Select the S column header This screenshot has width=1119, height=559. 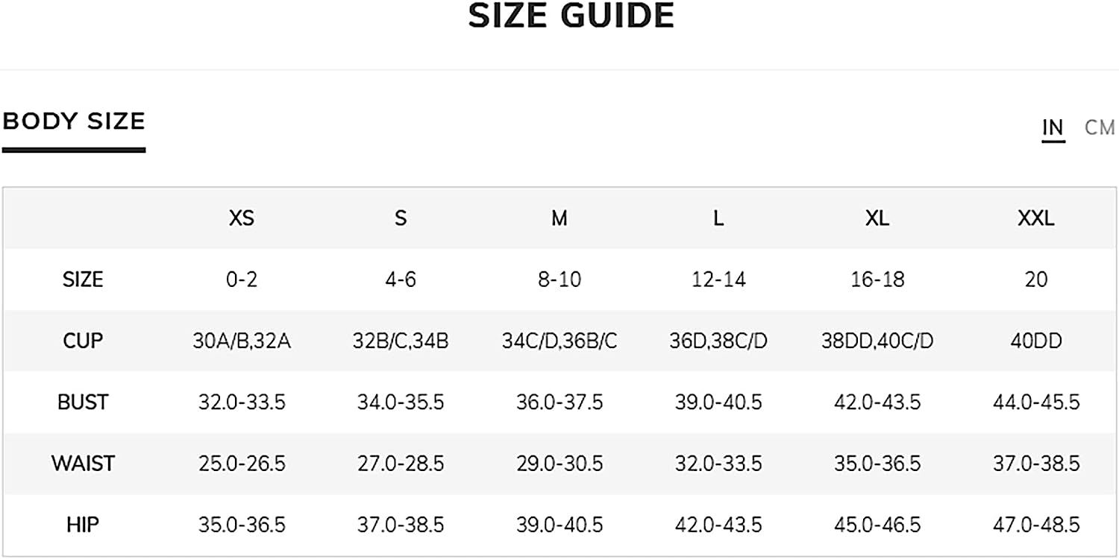tap(401, 218)
